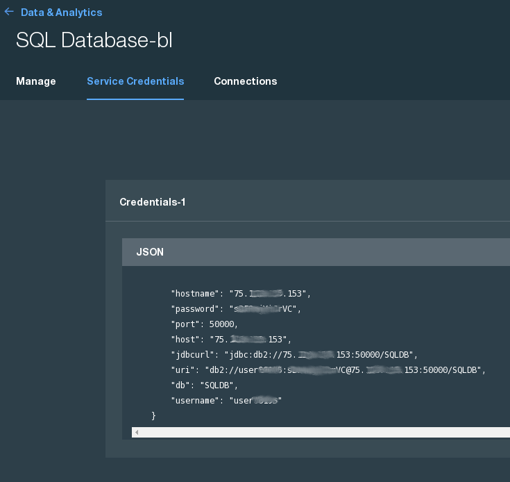Image resolution: width=510 pixels, height=482 pixels.
Task: Click the "host" line in JSON
Action: [231, 340]
